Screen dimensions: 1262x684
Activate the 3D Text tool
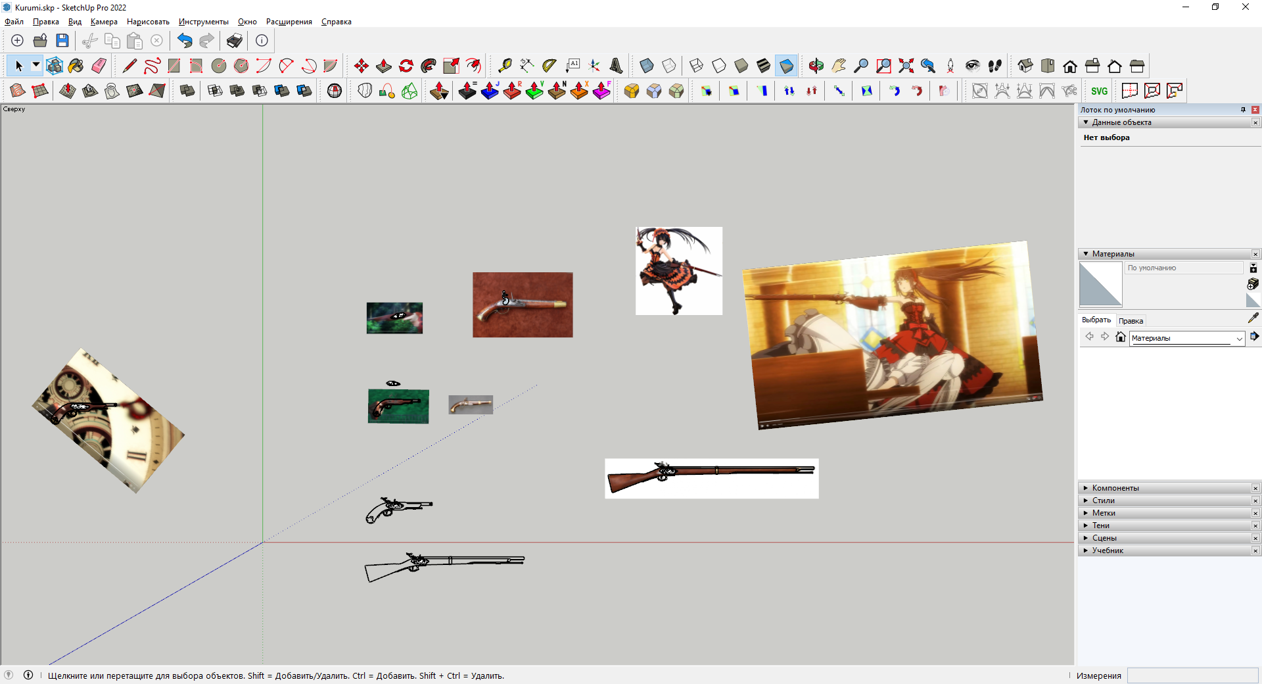(x=617, y=66)
